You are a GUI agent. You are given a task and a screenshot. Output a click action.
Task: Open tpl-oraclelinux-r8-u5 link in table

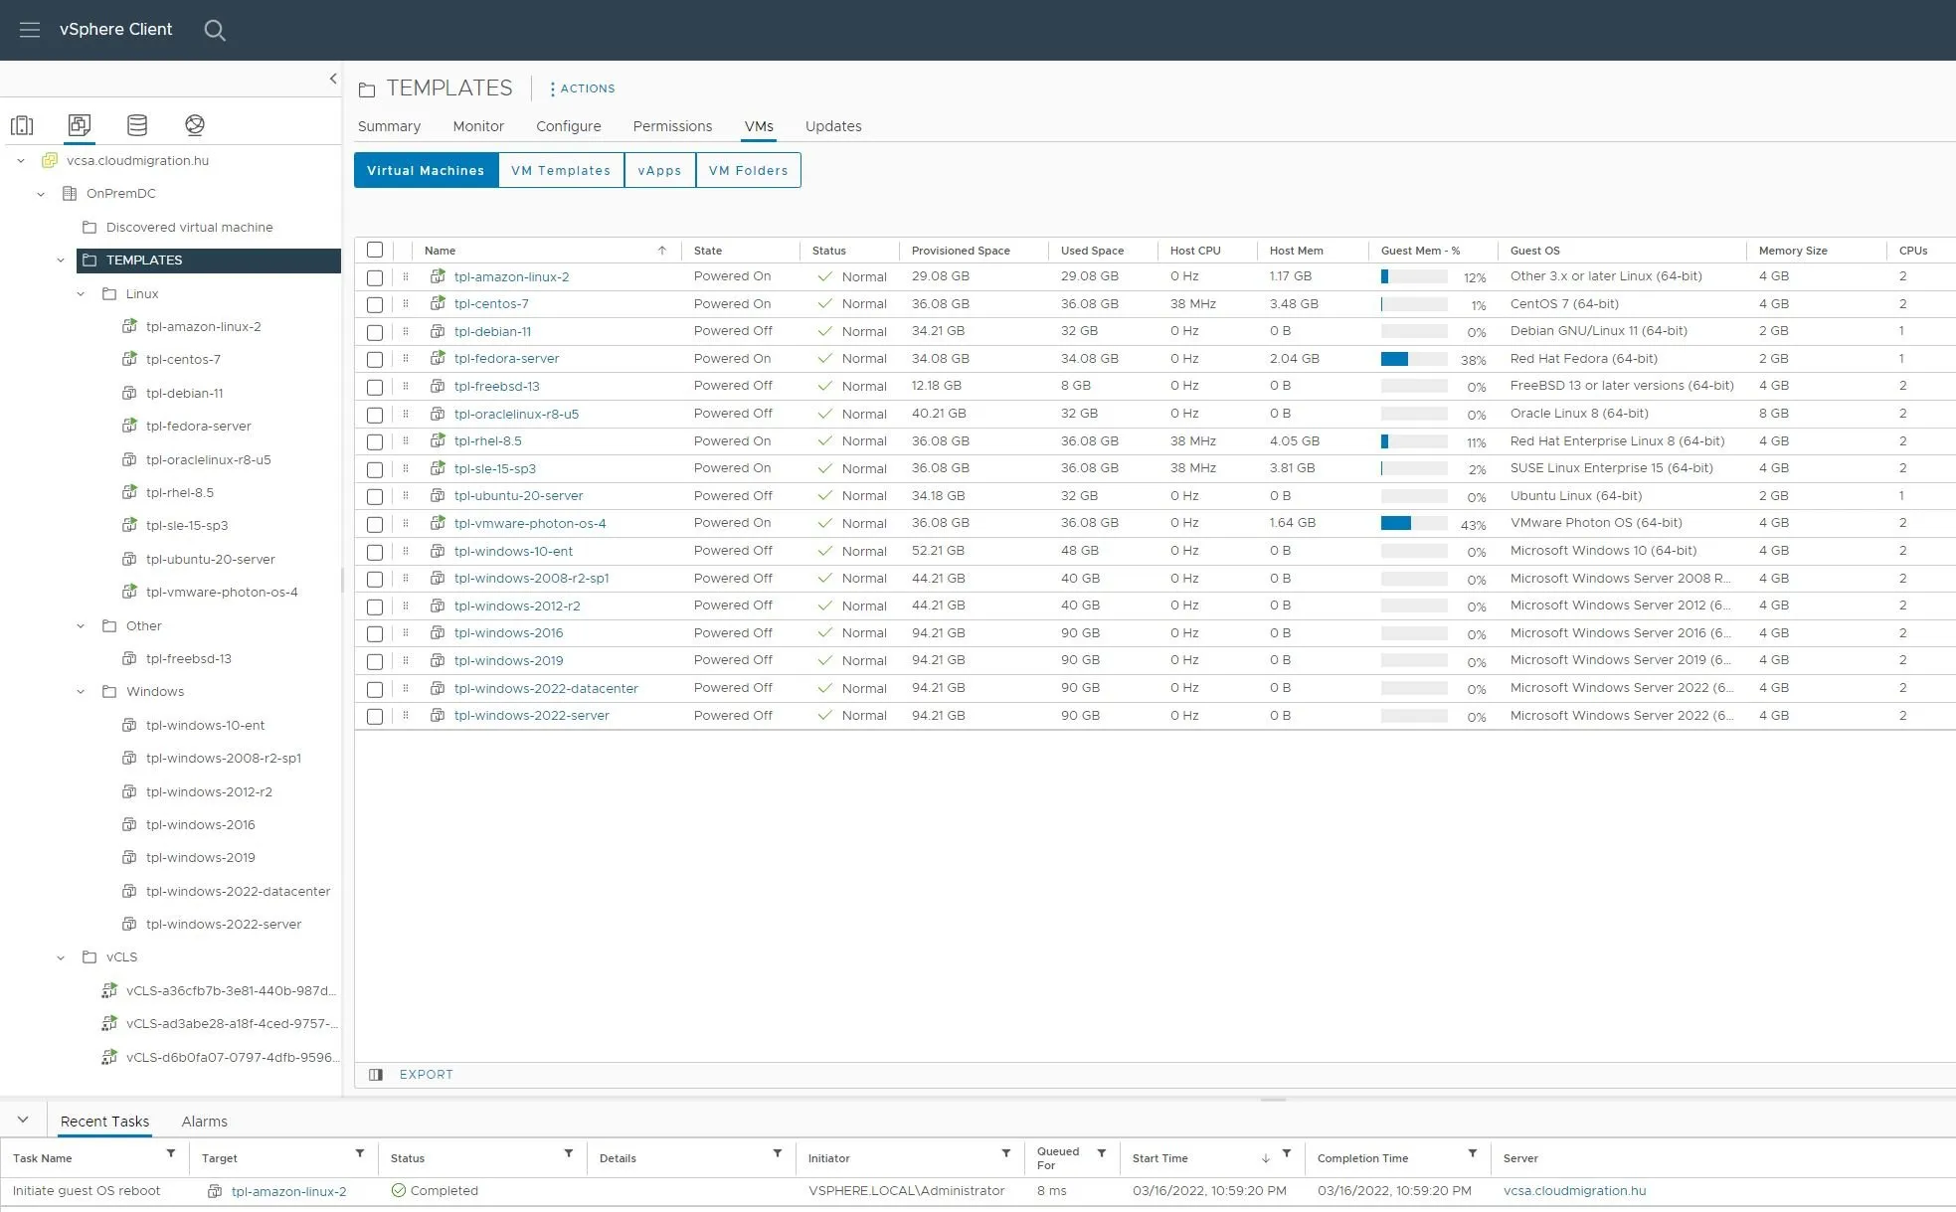click(516, 415)
